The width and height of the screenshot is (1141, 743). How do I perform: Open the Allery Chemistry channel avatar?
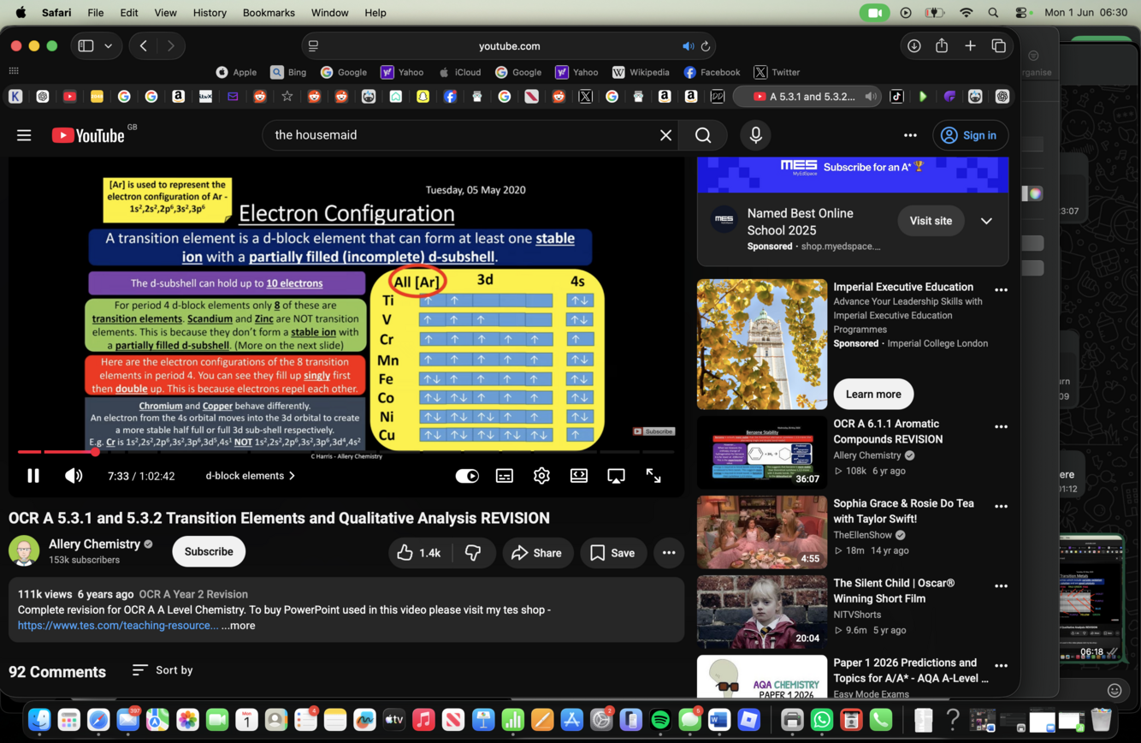coord(24,551)
